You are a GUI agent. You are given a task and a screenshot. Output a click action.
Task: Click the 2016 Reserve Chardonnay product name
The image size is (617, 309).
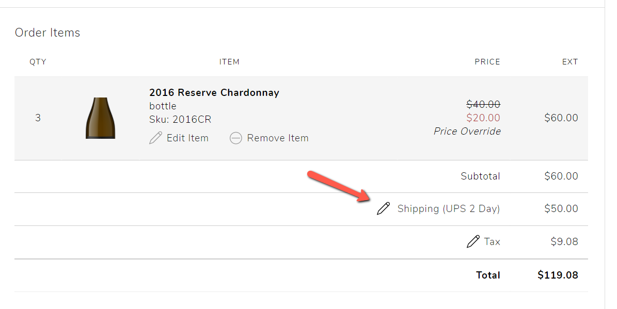click(214, 93)
